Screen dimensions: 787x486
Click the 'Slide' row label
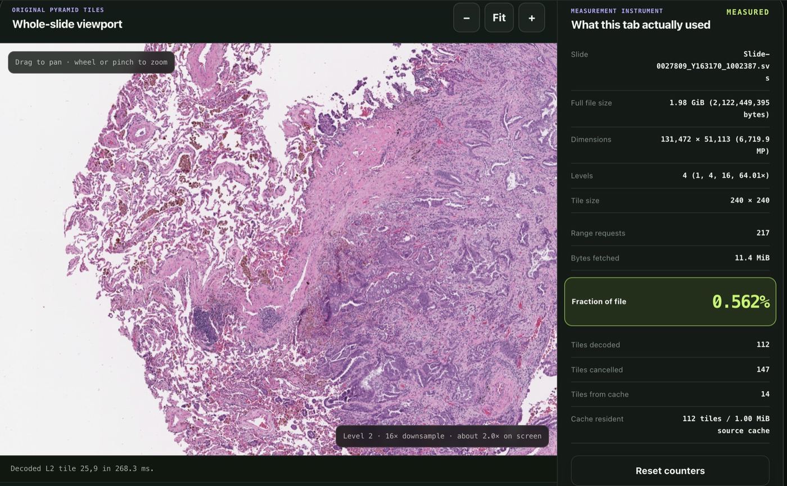(579, 55)
